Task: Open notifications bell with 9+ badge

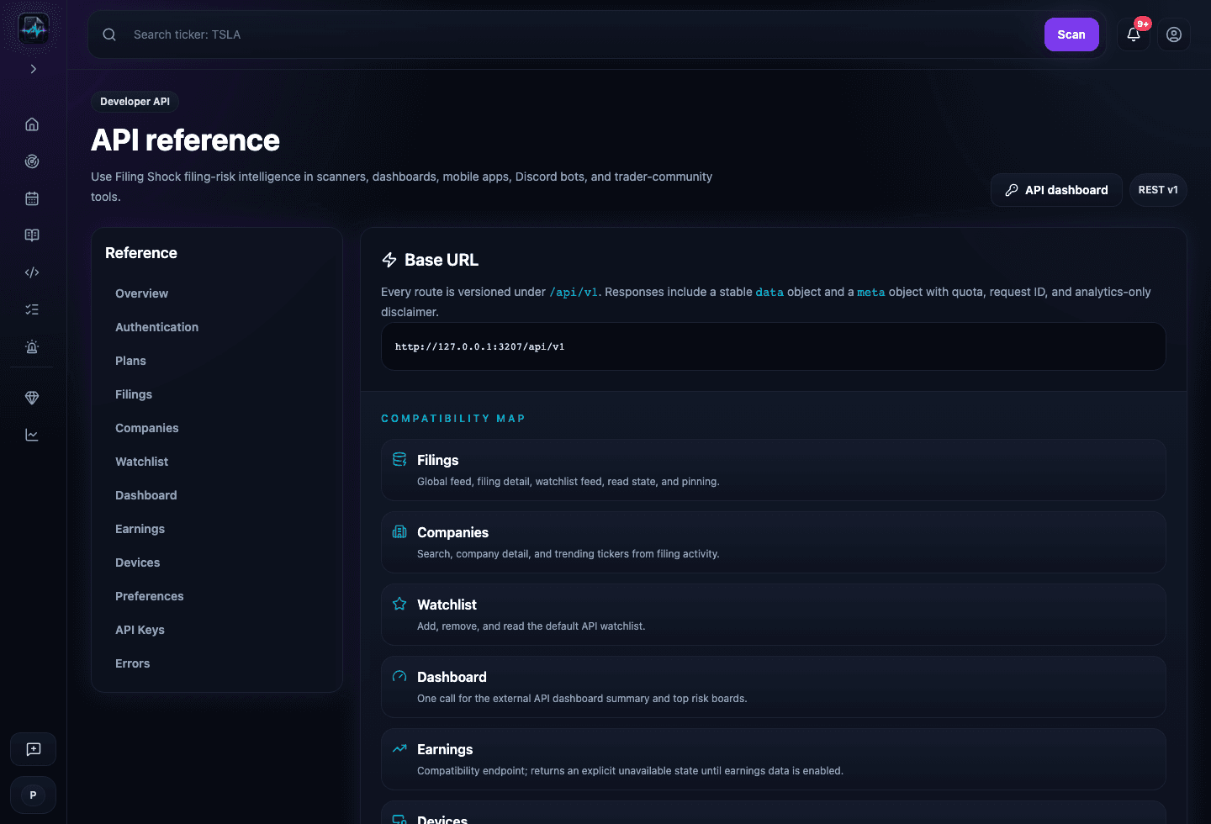Action: [1134, 34]
